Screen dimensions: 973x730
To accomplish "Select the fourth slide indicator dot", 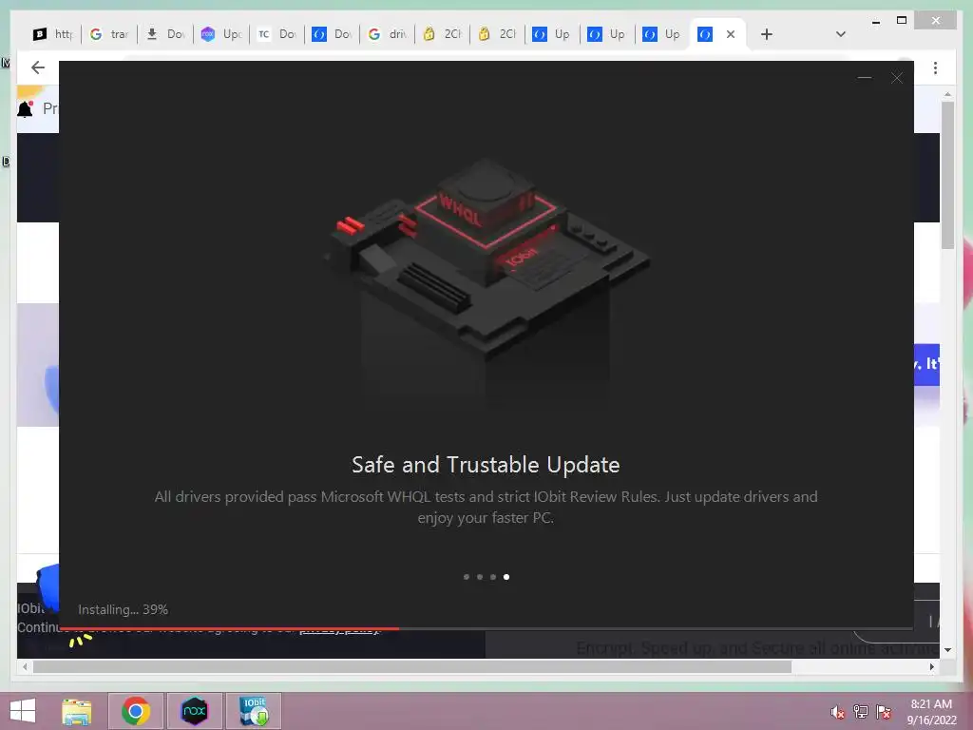I will pyautogui.click(x=506, y=577).
